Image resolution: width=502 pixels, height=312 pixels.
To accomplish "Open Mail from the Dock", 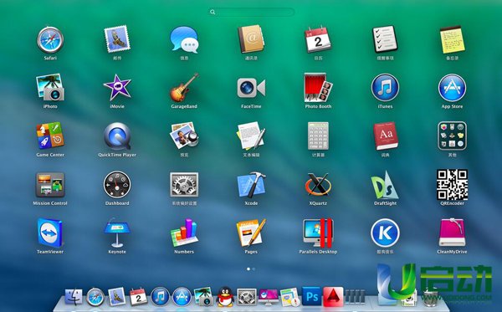I will [x=116, y=296].
